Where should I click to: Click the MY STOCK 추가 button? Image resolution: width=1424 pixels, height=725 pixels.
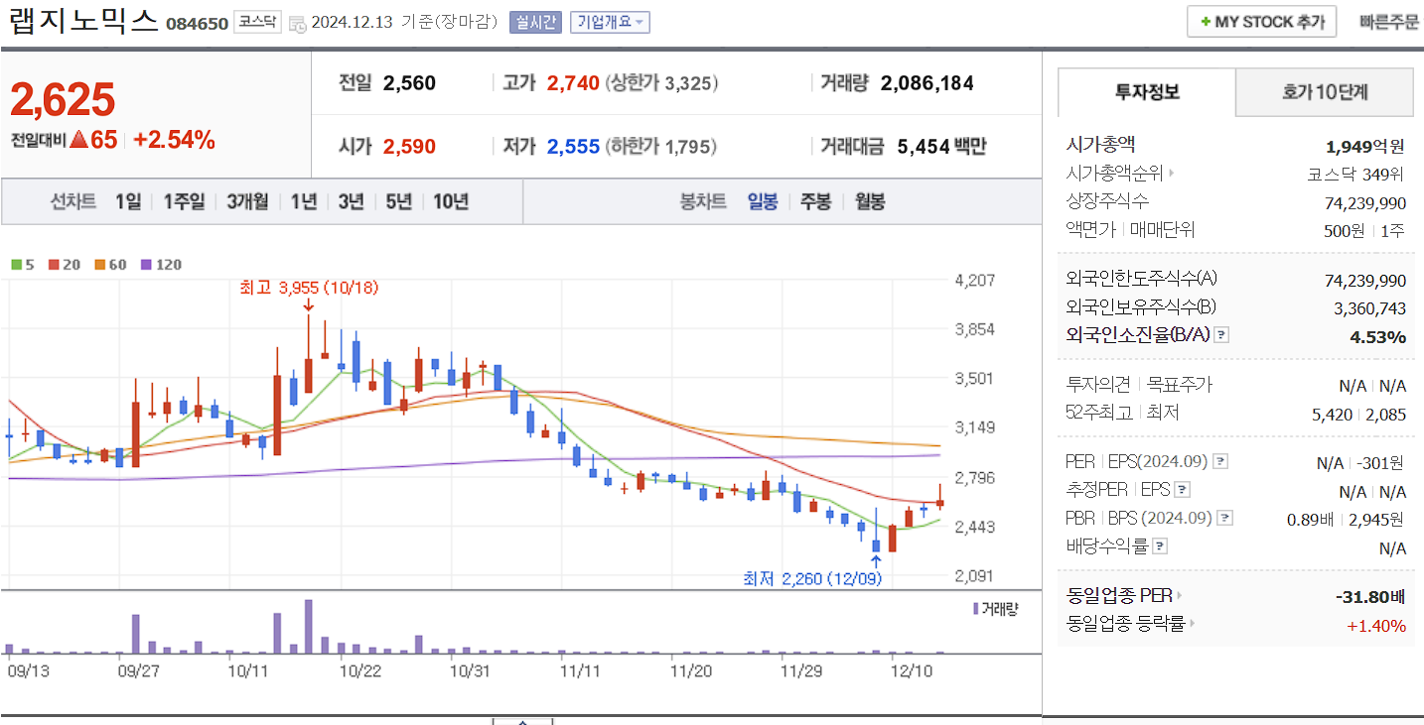(x=1261, y=21)
